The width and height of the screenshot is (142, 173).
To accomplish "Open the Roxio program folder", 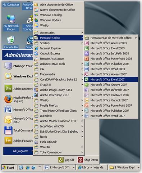I will coord(59,137).
